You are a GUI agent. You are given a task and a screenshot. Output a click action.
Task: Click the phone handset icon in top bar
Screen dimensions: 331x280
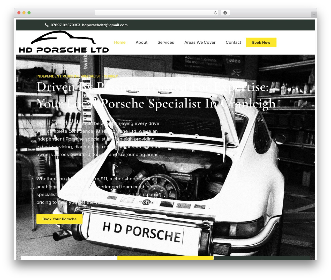(x=47, y=25)
